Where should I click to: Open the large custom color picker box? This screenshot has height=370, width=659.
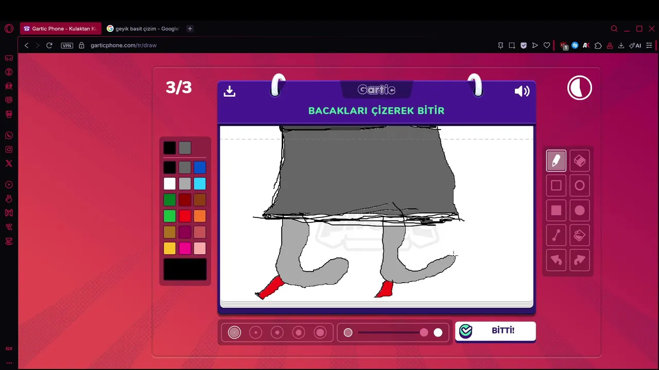pos(185,270)
